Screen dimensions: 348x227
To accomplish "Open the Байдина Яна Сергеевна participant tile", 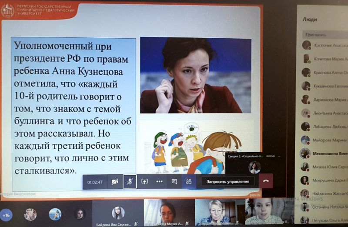I will tap(118, 213).
